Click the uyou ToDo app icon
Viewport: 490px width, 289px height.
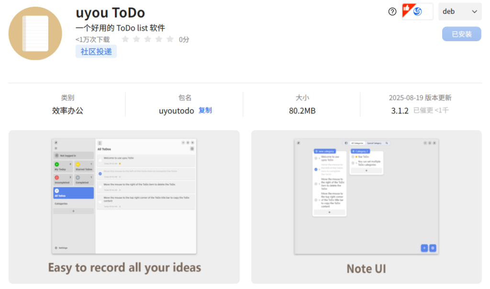[35, 33]
